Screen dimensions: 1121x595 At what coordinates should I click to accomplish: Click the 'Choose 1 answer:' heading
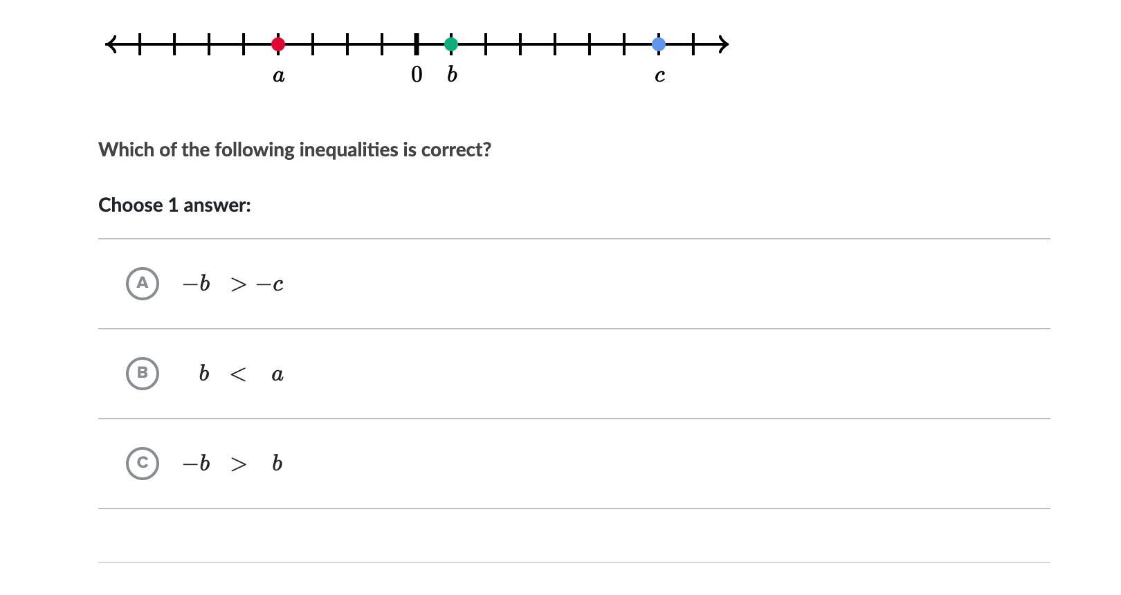click(x=174, y=205)
